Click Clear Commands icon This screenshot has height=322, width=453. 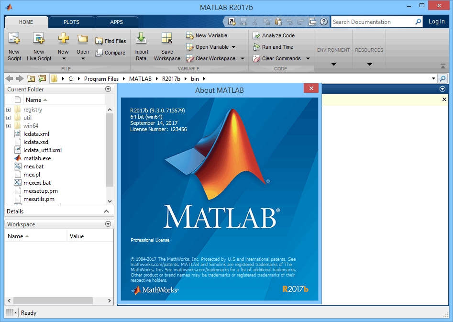click(x=256, y=58)
